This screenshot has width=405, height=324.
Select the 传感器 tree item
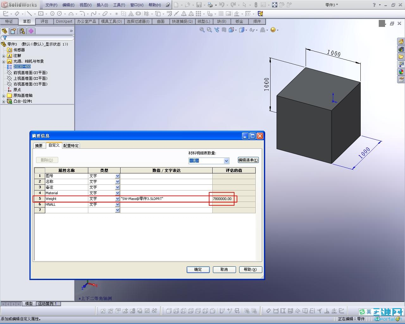click(x=19, y=50)
